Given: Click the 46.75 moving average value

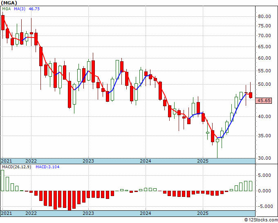Looking at the screenshot, I should tap(34, 9).
